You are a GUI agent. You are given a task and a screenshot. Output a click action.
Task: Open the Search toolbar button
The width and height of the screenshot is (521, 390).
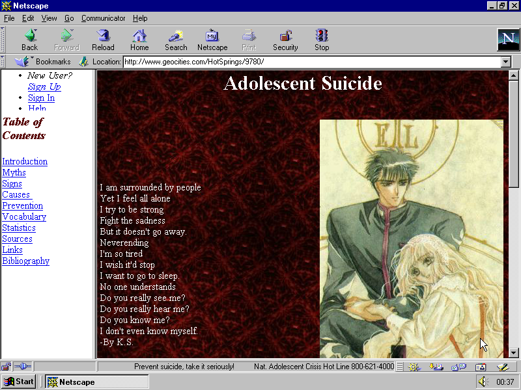(176, 40)
